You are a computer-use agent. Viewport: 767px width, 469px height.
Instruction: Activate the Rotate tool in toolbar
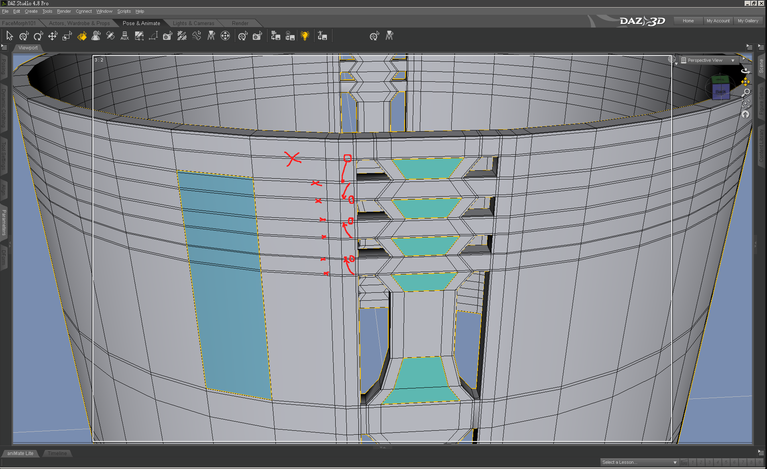(x=38, y=36)
